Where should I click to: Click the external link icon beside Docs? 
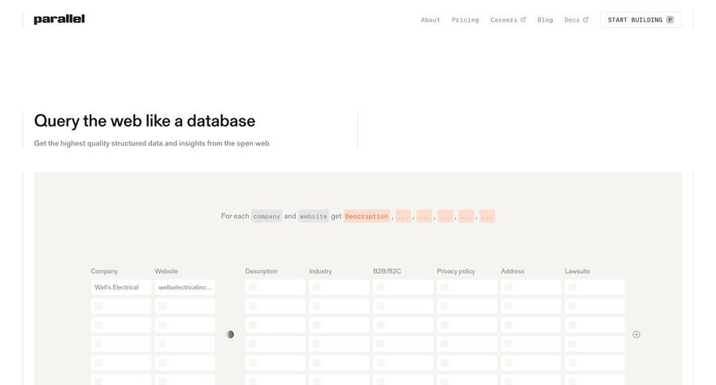[x=586, y=20]
